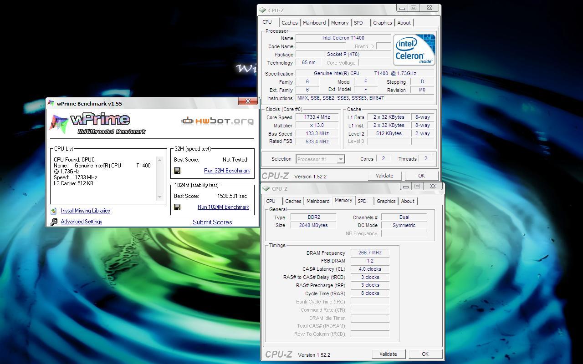583x364 pixels.
Task: Run the 1024M benchmark
Action: [223, 207]
